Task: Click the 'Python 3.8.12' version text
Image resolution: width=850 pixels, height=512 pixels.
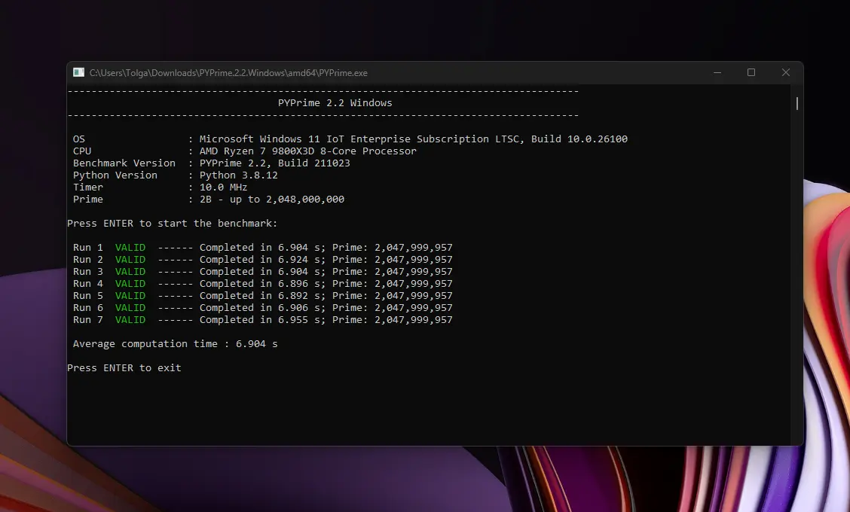Action: [x=239, y=175]
